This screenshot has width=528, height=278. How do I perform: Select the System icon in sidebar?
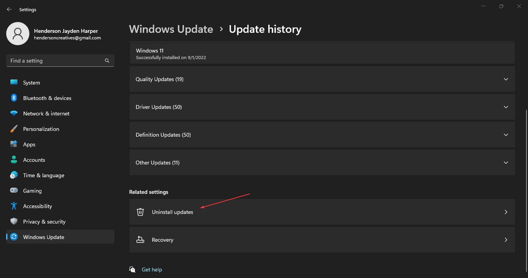[x=14, y=82]
